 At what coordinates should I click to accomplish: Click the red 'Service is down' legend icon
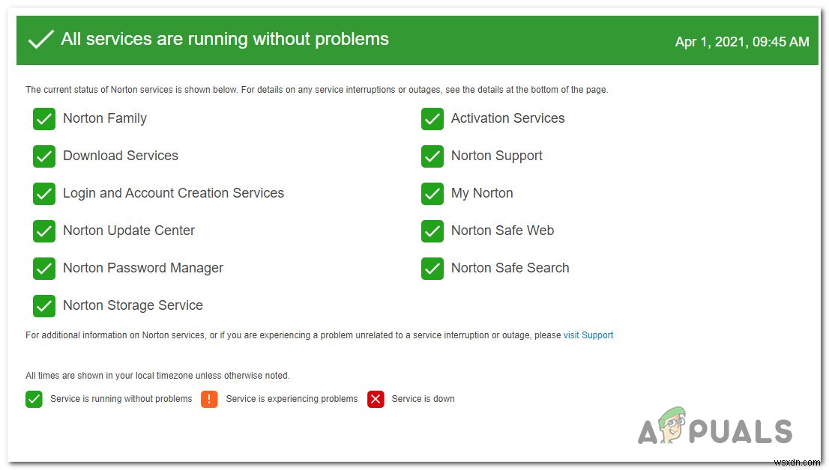coord(376,399)
